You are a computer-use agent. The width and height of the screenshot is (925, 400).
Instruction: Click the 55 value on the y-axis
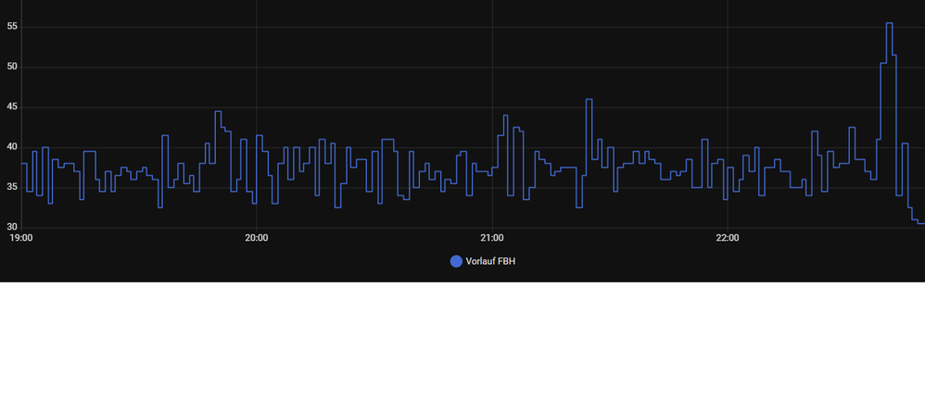click(x=12, y=27)
